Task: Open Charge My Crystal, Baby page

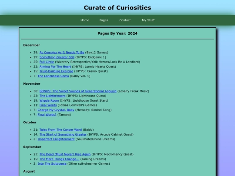Action: coord(56,110)
